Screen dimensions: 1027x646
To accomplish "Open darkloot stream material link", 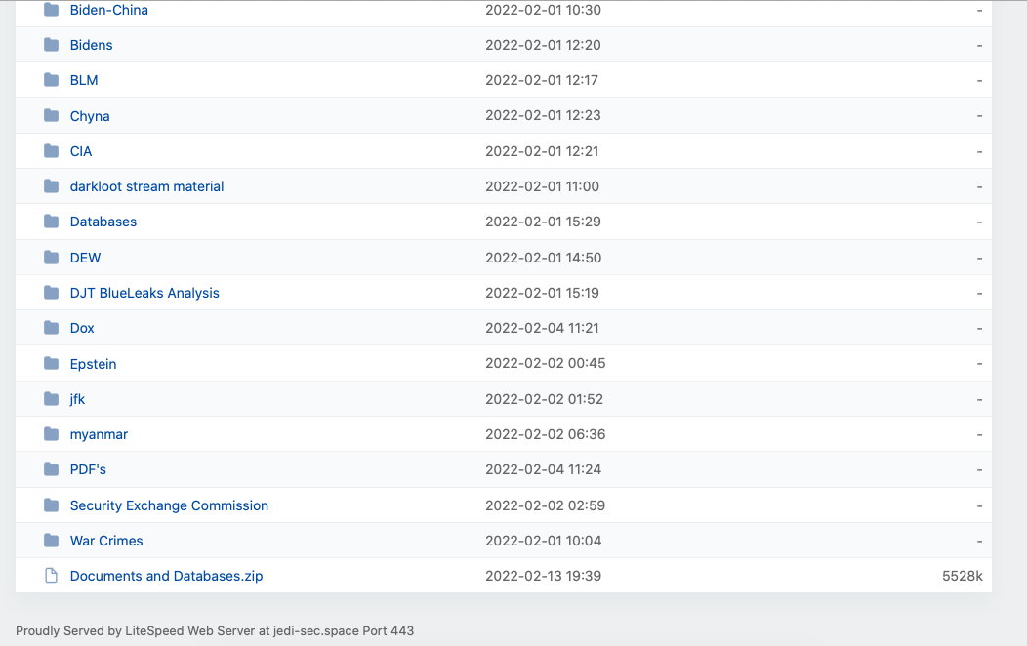I will coord(146,186).
